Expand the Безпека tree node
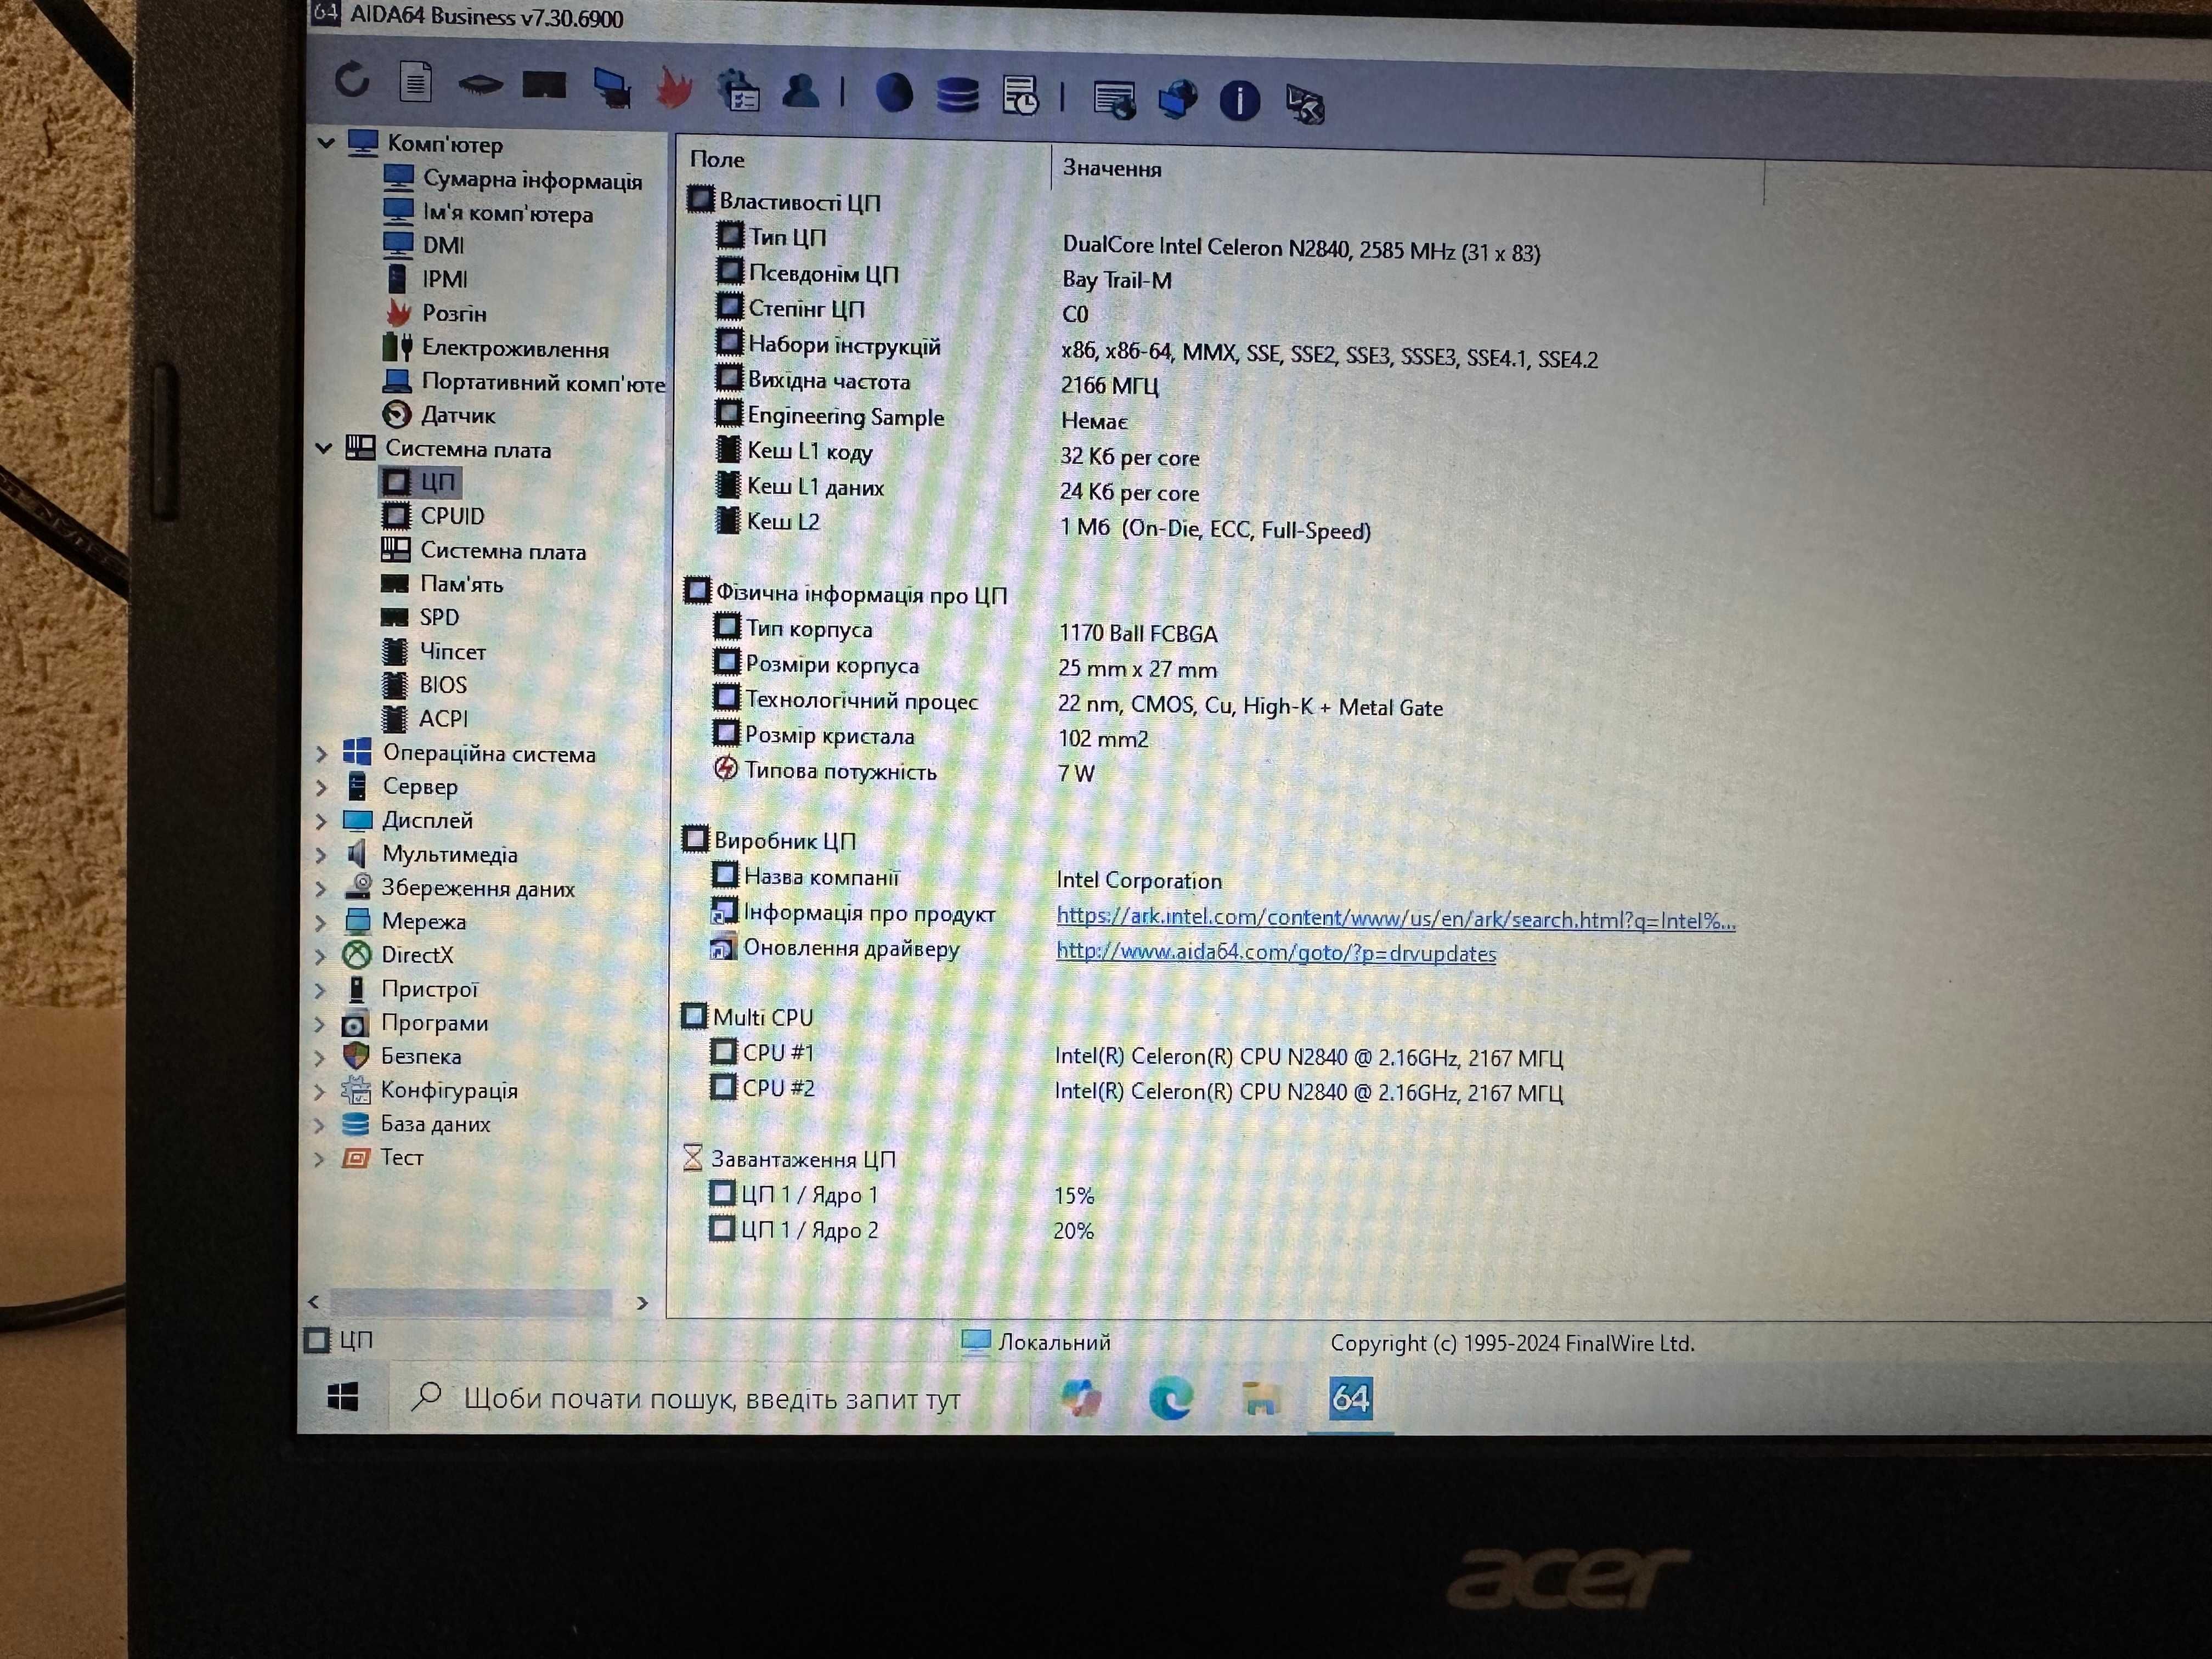 320,1058
